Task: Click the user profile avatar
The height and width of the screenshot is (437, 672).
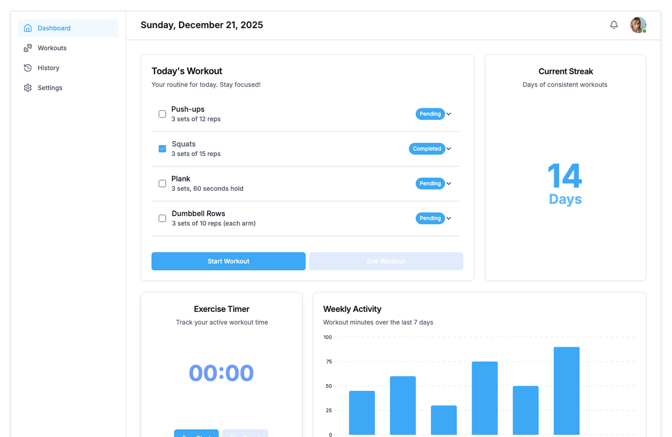Action: 638,25
